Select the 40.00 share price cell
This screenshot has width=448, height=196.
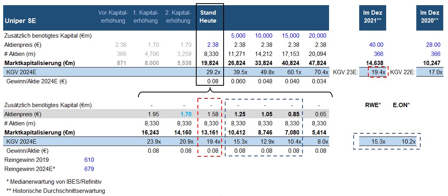[x=376, y=45]
